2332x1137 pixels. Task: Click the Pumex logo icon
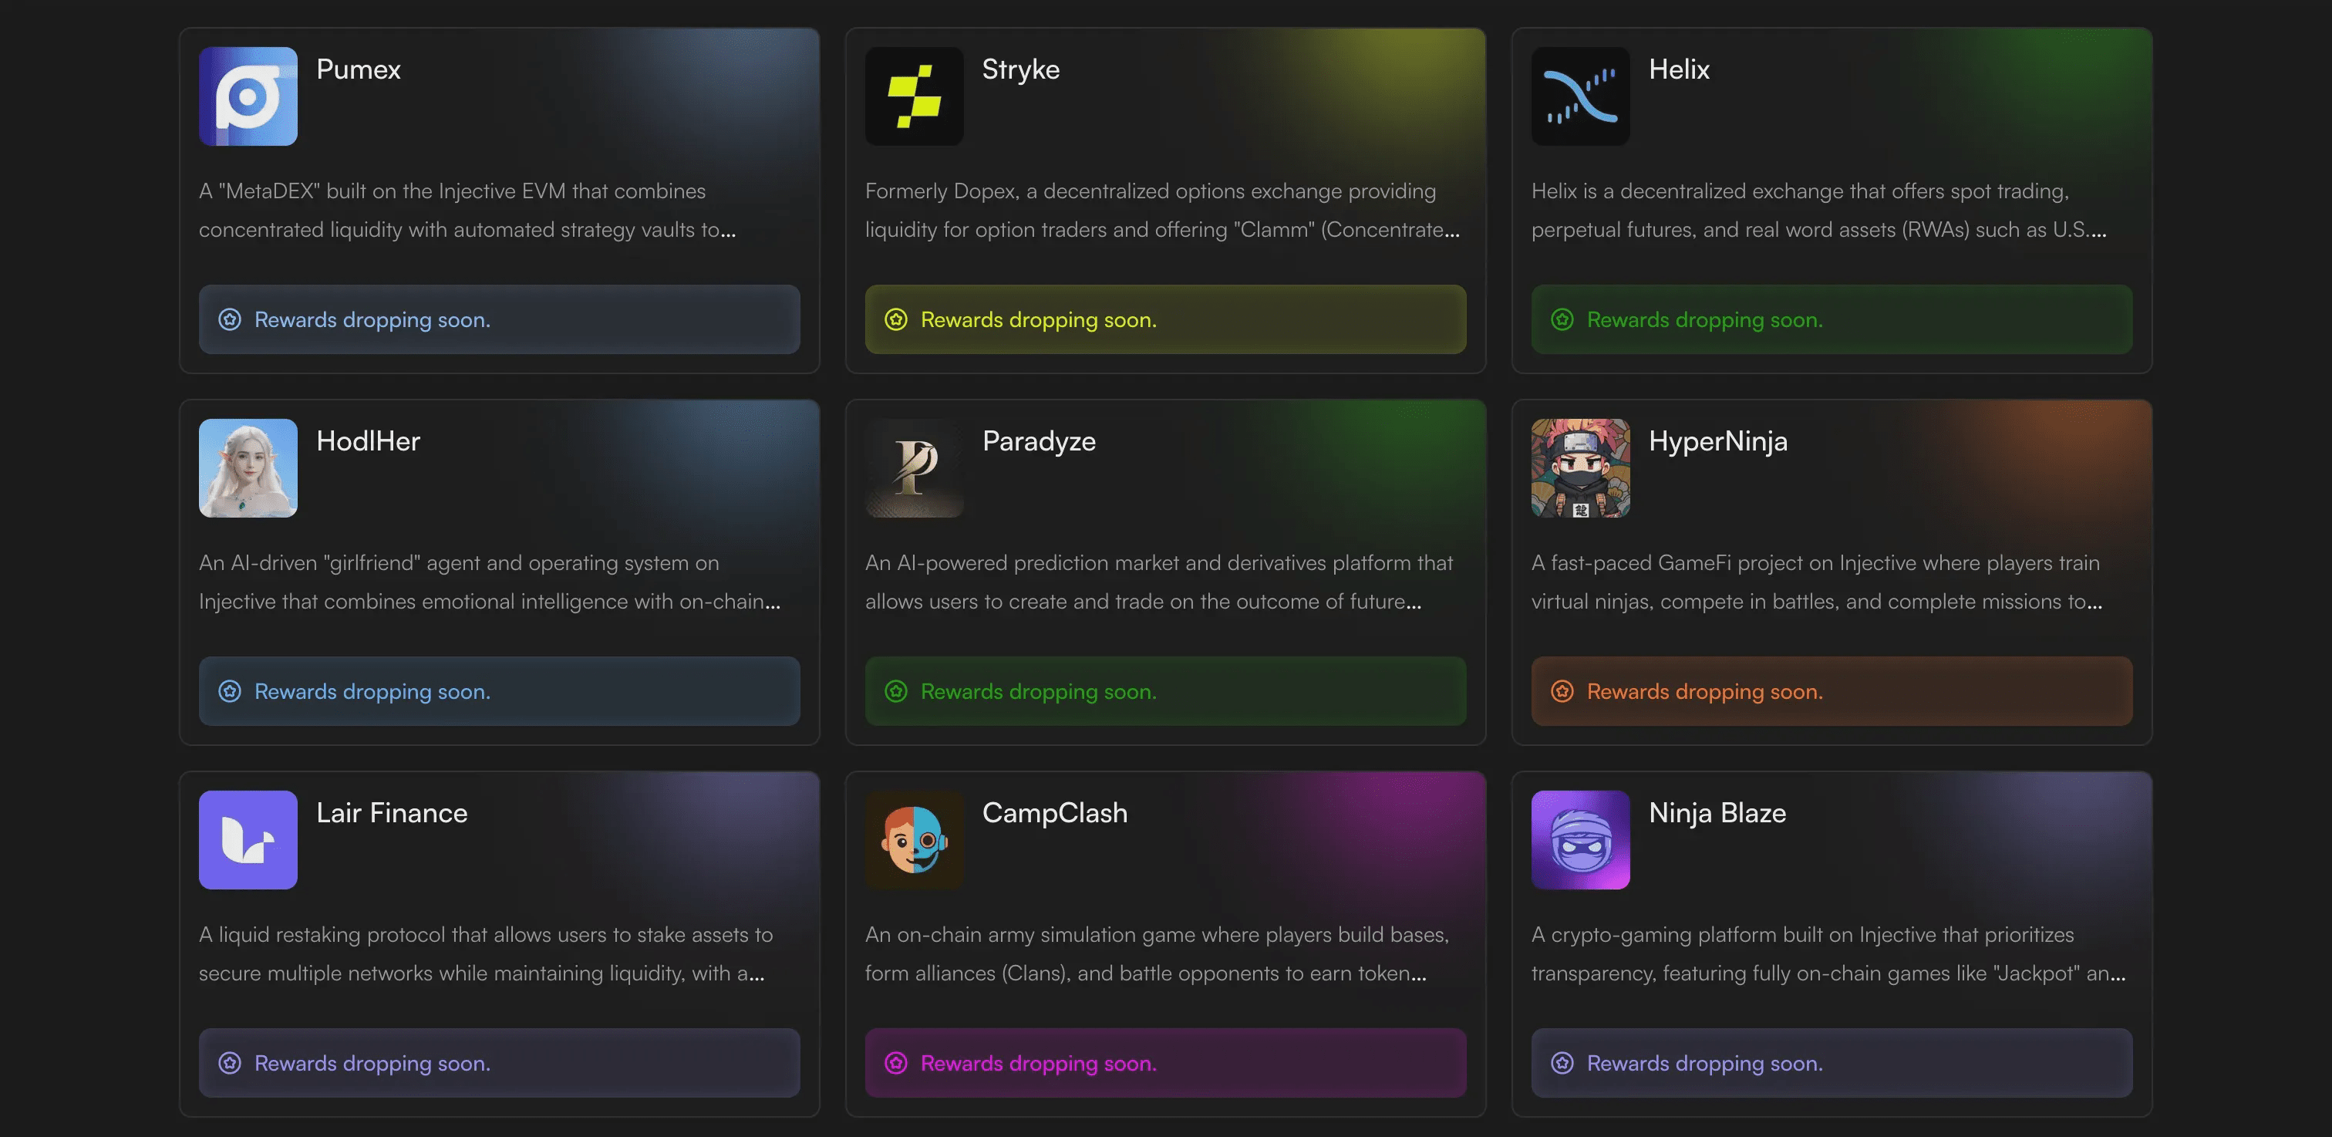click(x=247, y=96)
